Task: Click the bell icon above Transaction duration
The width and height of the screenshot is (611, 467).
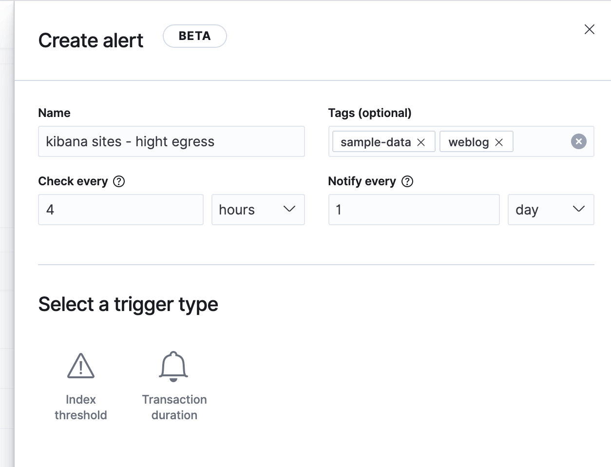Action: 174,365
